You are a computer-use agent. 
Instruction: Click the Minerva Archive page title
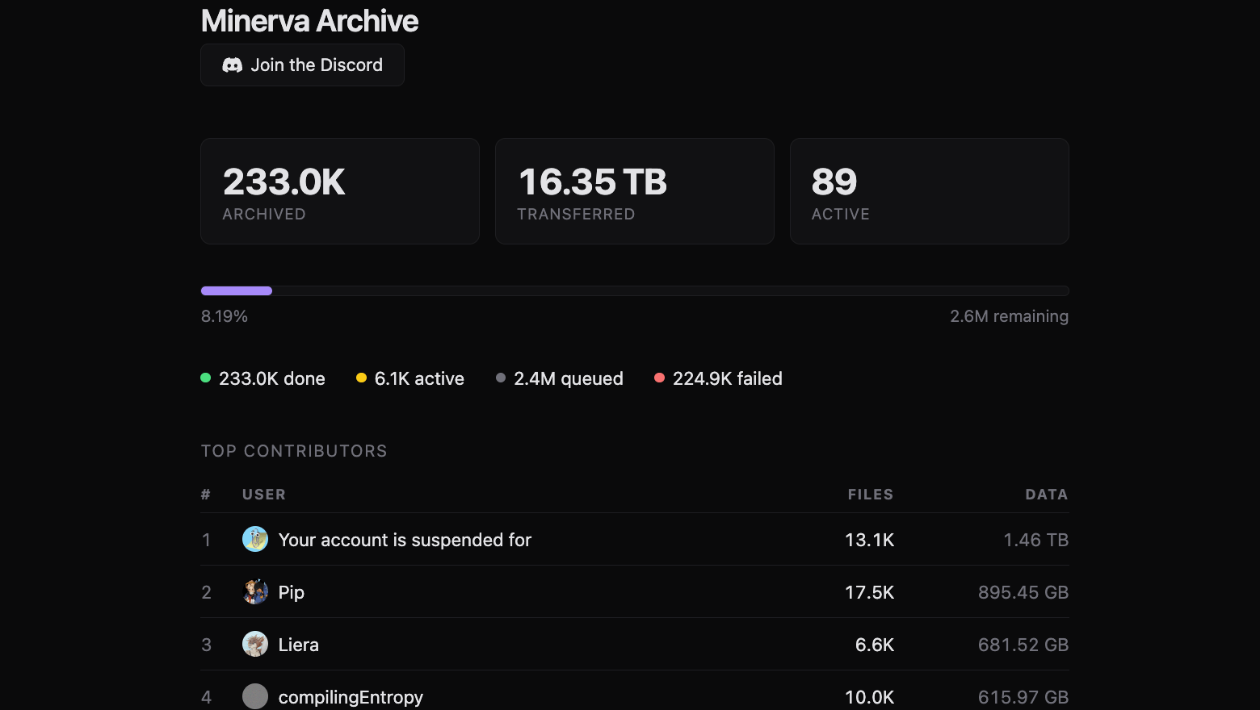[x=309, y=21]
